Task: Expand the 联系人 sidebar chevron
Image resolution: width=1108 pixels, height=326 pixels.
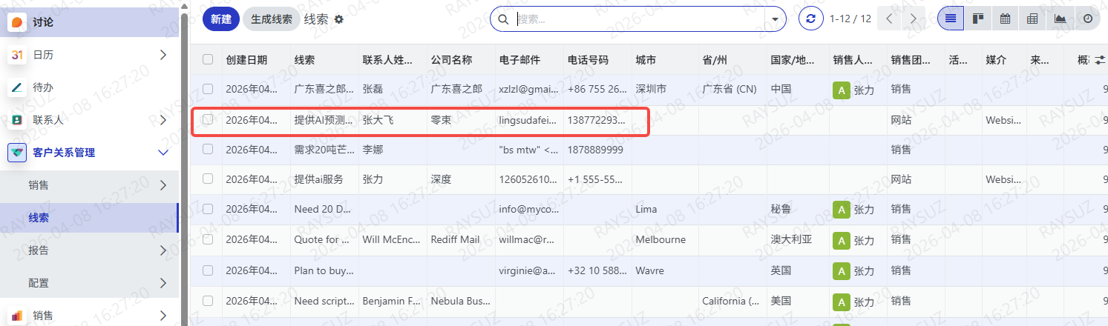Action: click(163, 120)
